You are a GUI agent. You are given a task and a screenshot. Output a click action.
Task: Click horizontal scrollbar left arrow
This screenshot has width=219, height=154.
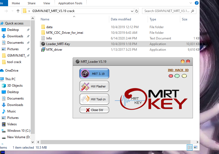pyautogui.click(x=38, y=142)
